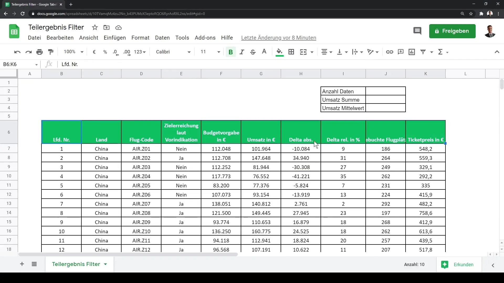Open zoom level 100% dropdown
Viewport: 504px width, 283px height.
point(73,52)
